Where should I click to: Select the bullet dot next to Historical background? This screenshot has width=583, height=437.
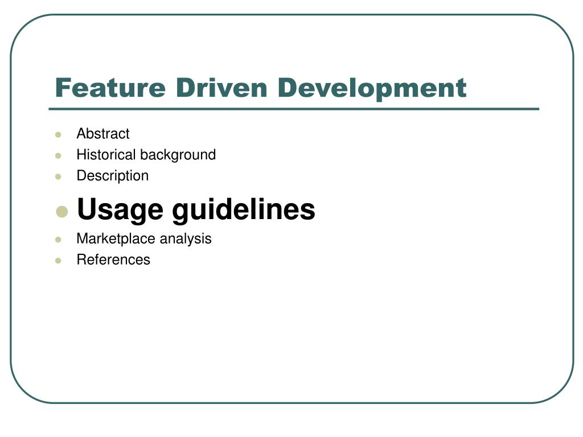58,156
